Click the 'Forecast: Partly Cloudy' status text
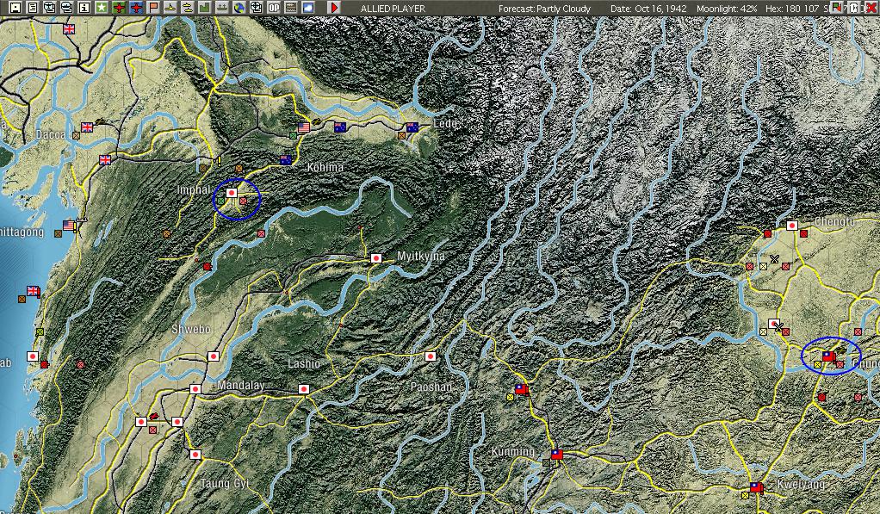Image resolution: width=880 pixels, height=514 pixels. click(544, 9)
